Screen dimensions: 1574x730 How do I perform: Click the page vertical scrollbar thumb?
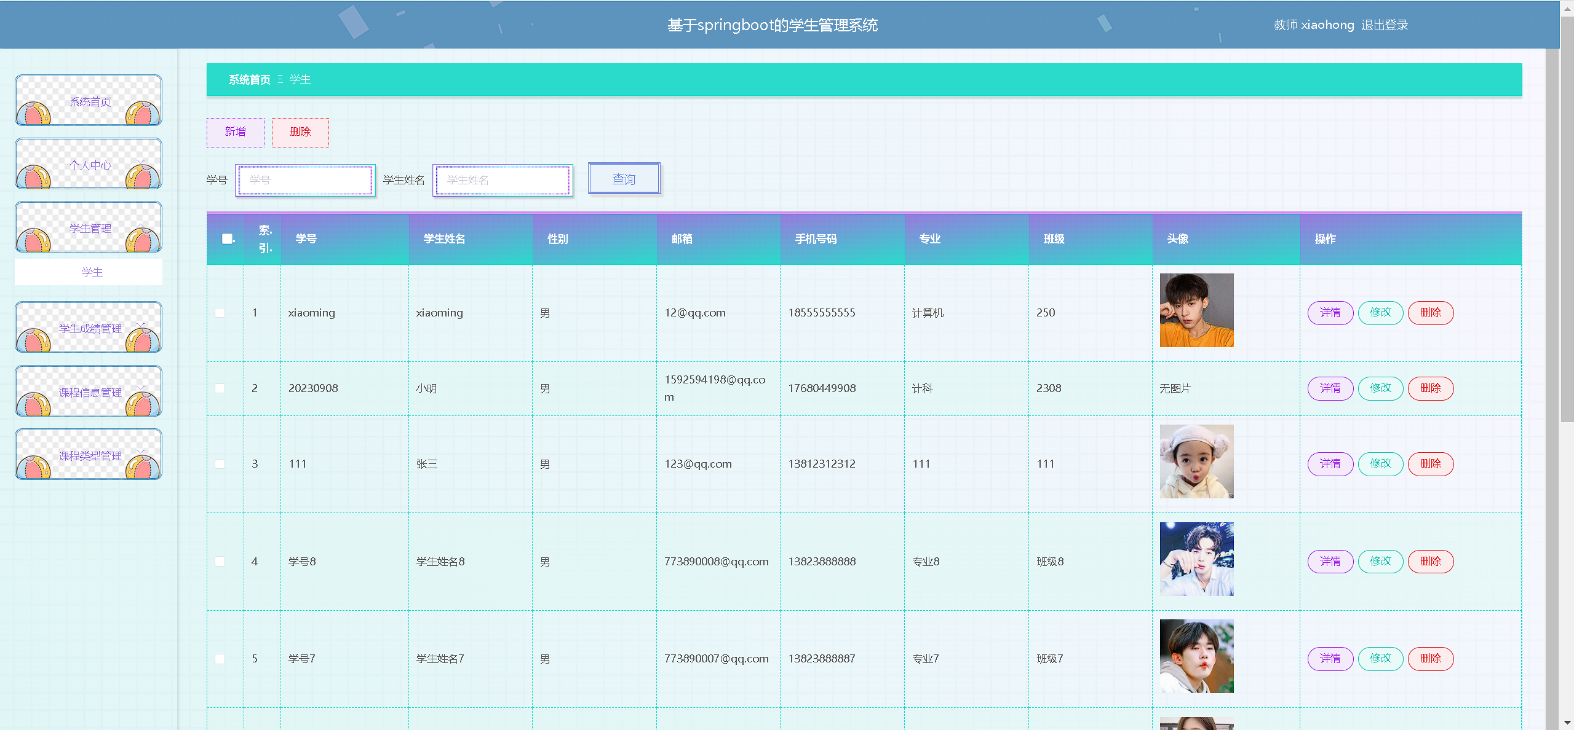coord(1567,219)
